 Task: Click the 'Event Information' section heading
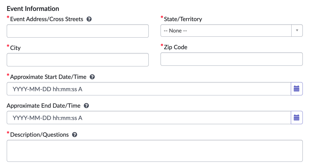[x=33, y=9]
